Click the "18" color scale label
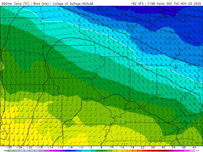The height and width of the screenshot is (152, 203). 132,147
